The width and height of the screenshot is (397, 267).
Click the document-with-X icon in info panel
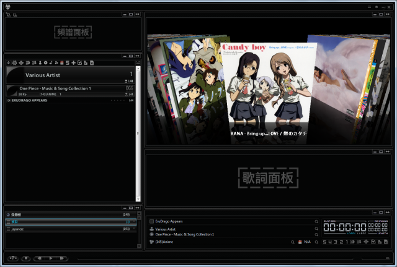click(x=386, y=242)
